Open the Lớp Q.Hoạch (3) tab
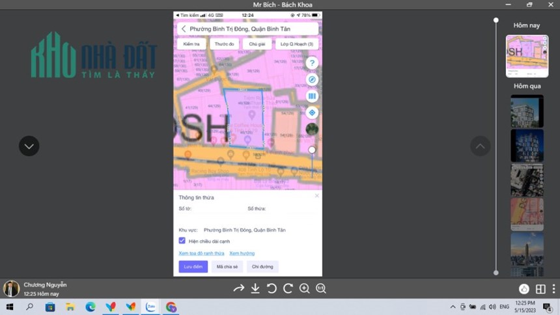Viewport: 560px width, 315px height. (297, 44)
